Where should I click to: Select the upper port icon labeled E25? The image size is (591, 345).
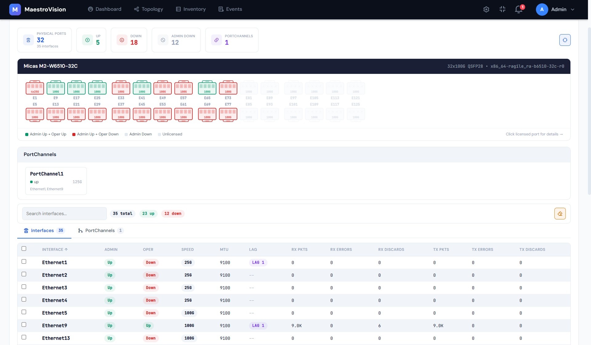(97, 87)
